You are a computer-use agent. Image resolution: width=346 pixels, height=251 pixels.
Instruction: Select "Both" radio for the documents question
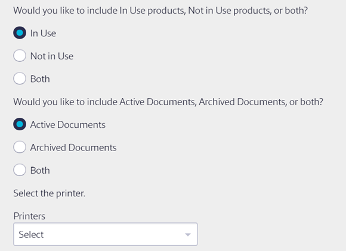(20, 170)
